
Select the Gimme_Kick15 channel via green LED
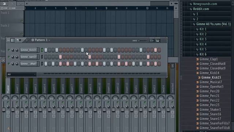click(x=42, y=50)
